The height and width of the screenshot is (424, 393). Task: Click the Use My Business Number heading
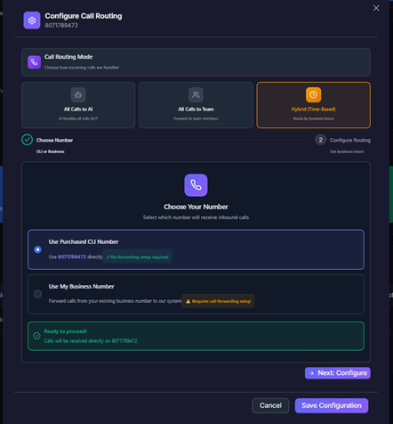(x=82, y=287)
